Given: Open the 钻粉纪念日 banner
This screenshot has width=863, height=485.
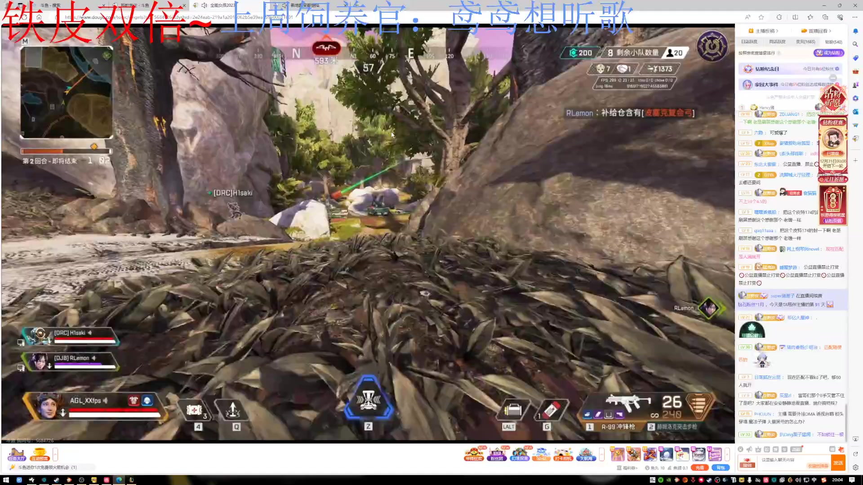Looking at the screenshot, I should [x=791, y=69].
